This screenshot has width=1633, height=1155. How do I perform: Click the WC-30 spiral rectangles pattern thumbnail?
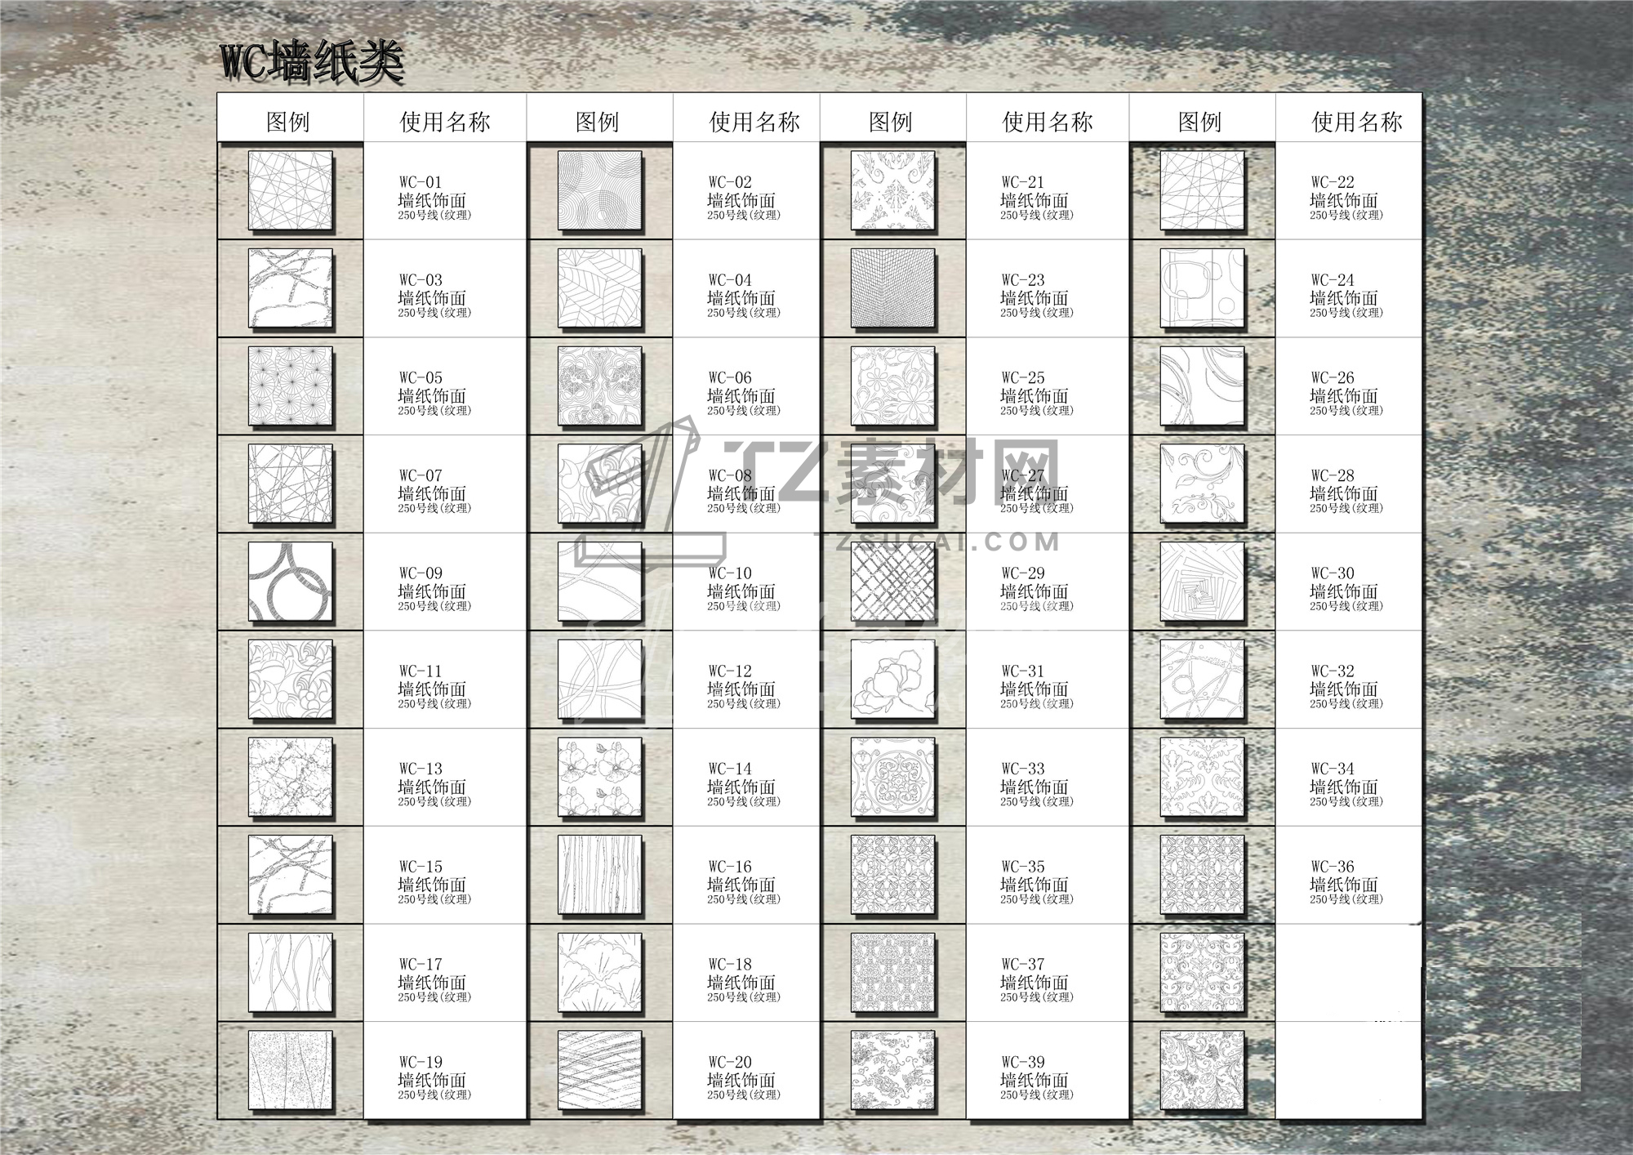[x=1202, y=582]
